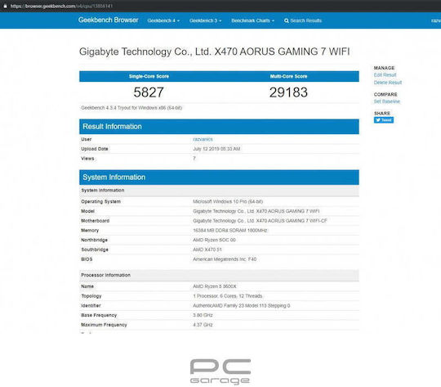
Task: Open user profile link razvanics
Action: [x=203, y=139]
